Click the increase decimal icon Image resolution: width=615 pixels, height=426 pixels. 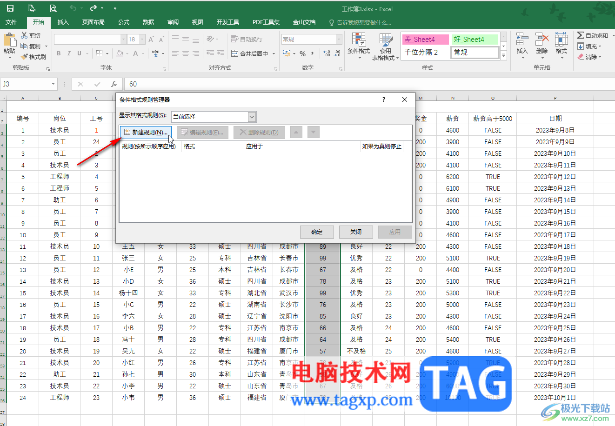(x=327, y=53)
